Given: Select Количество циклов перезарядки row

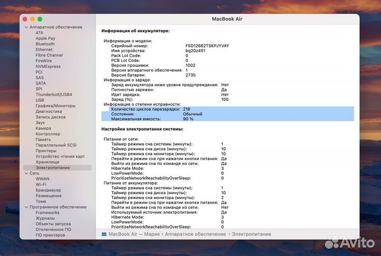Looking at the screenshot, I should 228,109.
